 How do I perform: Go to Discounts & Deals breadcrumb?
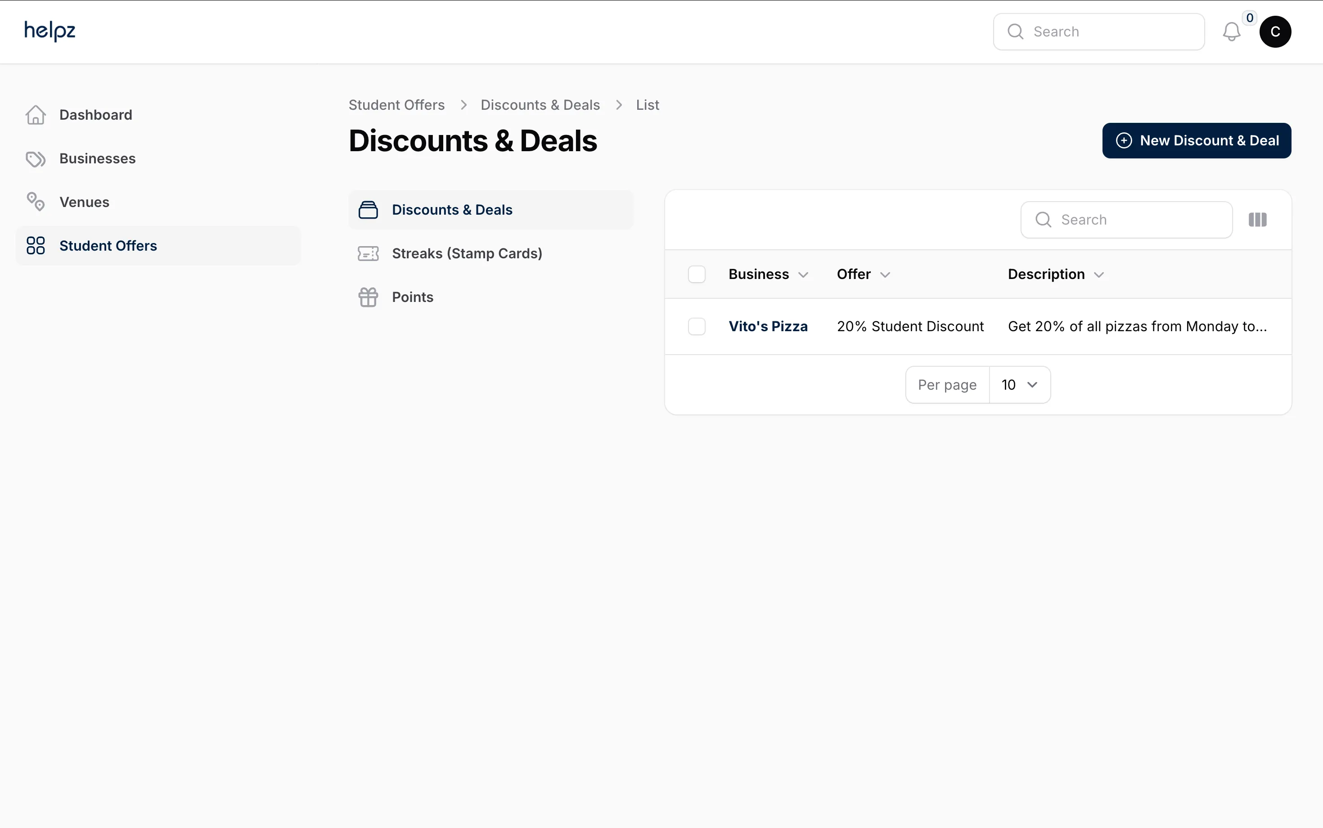point(540,105)
